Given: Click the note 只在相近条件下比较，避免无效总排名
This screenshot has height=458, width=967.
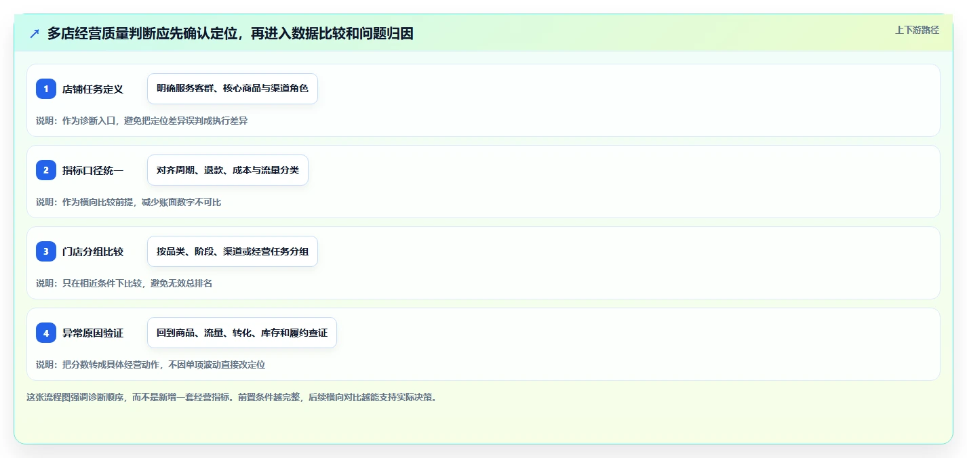Looking at the screenshot, I should tap(137, 283).
